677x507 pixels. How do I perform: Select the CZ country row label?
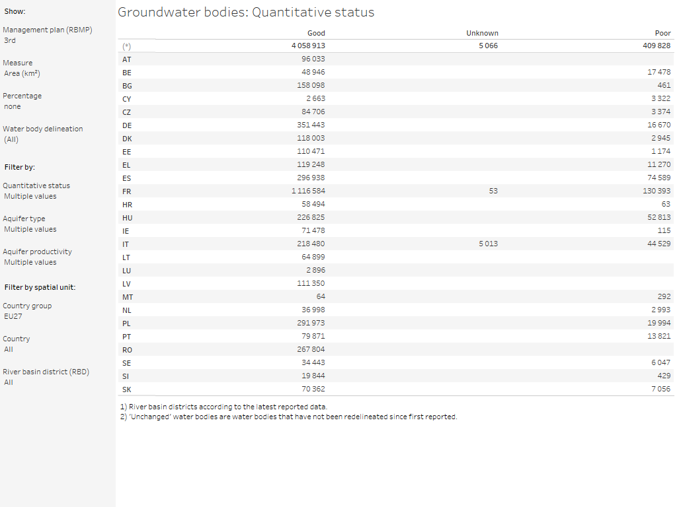126,112
